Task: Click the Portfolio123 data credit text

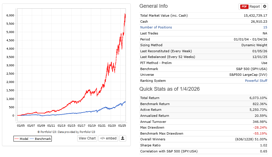Action: pyautogui.click(x=66, y=132)
